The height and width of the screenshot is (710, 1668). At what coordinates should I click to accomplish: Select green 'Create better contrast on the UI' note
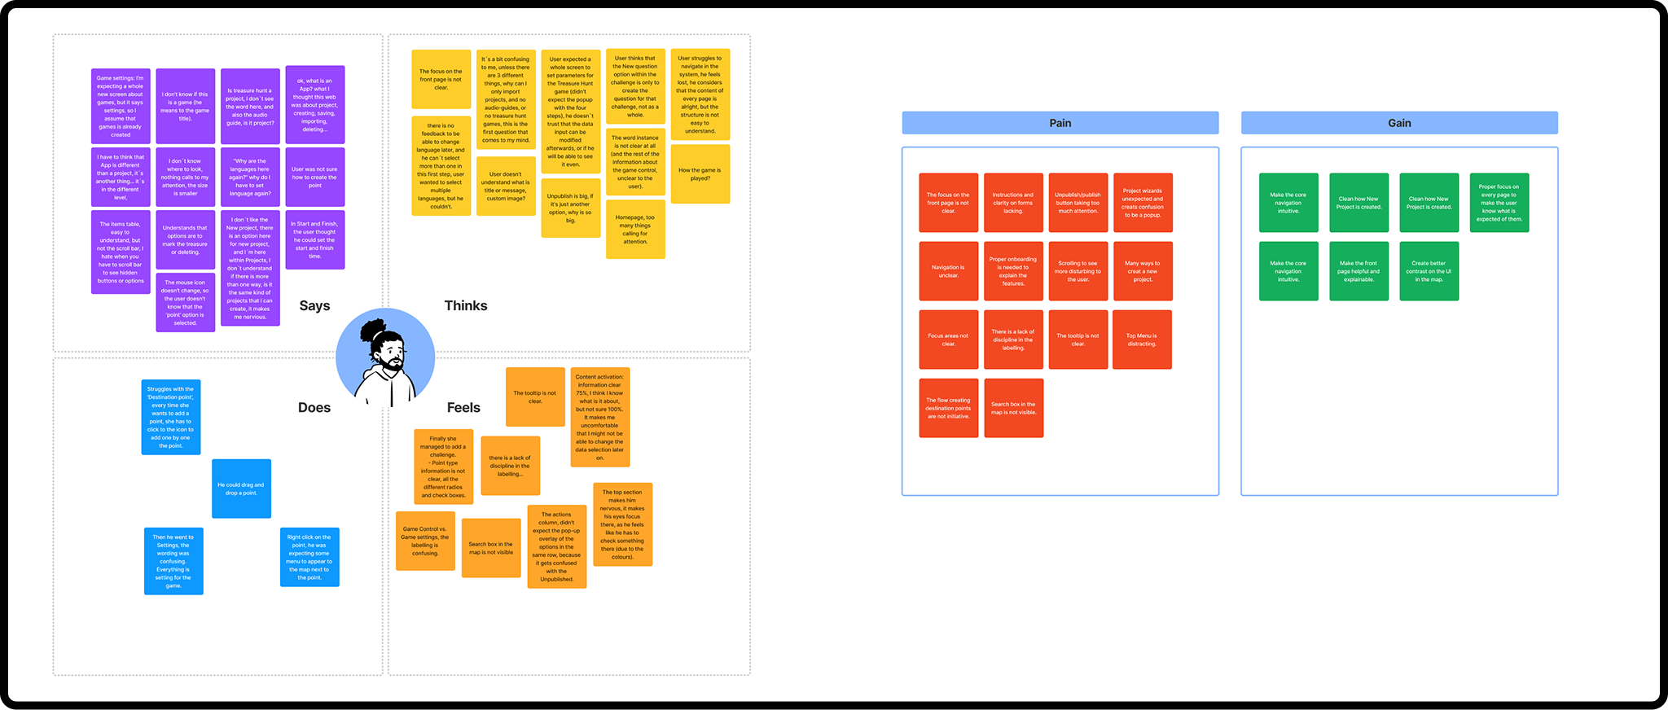click(1429, 271)
